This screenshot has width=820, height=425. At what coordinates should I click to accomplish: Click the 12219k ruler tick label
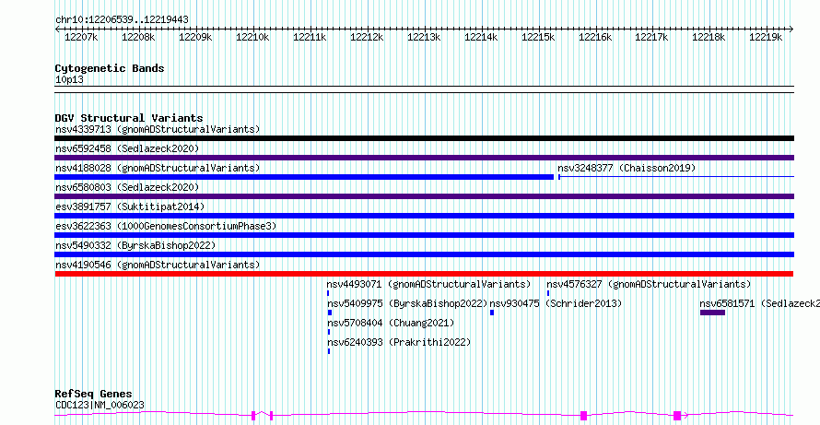(x=766, y=37)
